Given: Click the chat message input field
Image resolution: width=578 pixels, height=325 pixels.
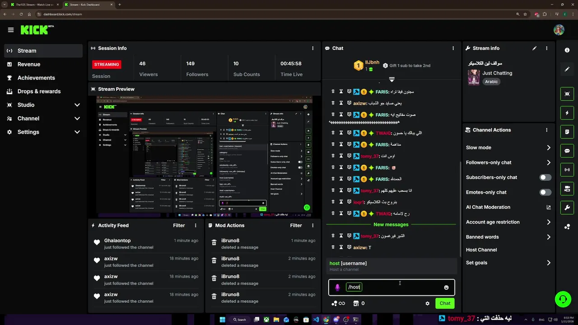Looking at the screenshot, I should tap(392, 288).
